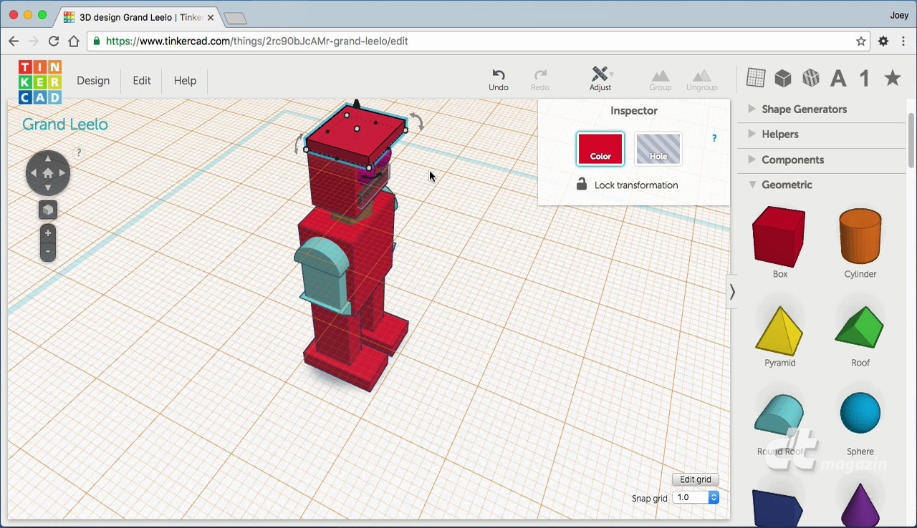Click the home view icon
The width and height of the screenshot is (917, 528).
[x=48, y=173]
